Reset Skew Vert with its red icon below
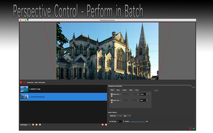213x133 pixels. click(112, 102)
